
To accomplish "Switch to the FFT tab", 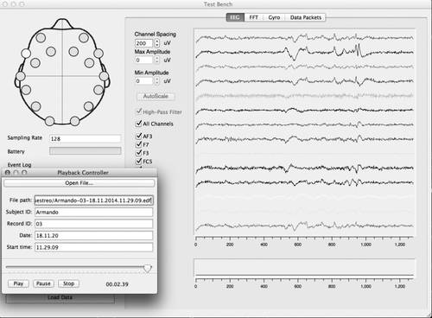I will coord(254,17).
